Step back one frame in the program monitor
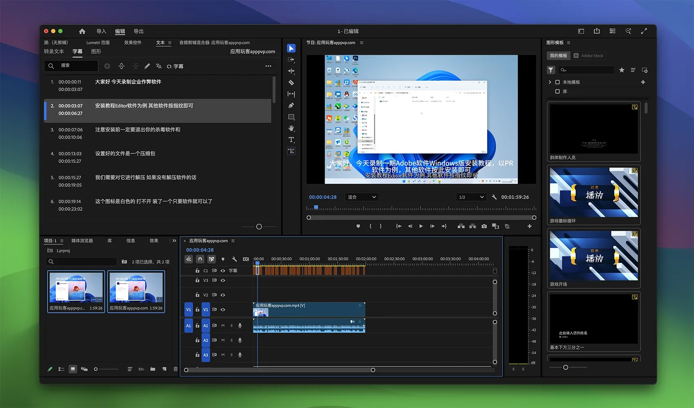 point(410,226)
